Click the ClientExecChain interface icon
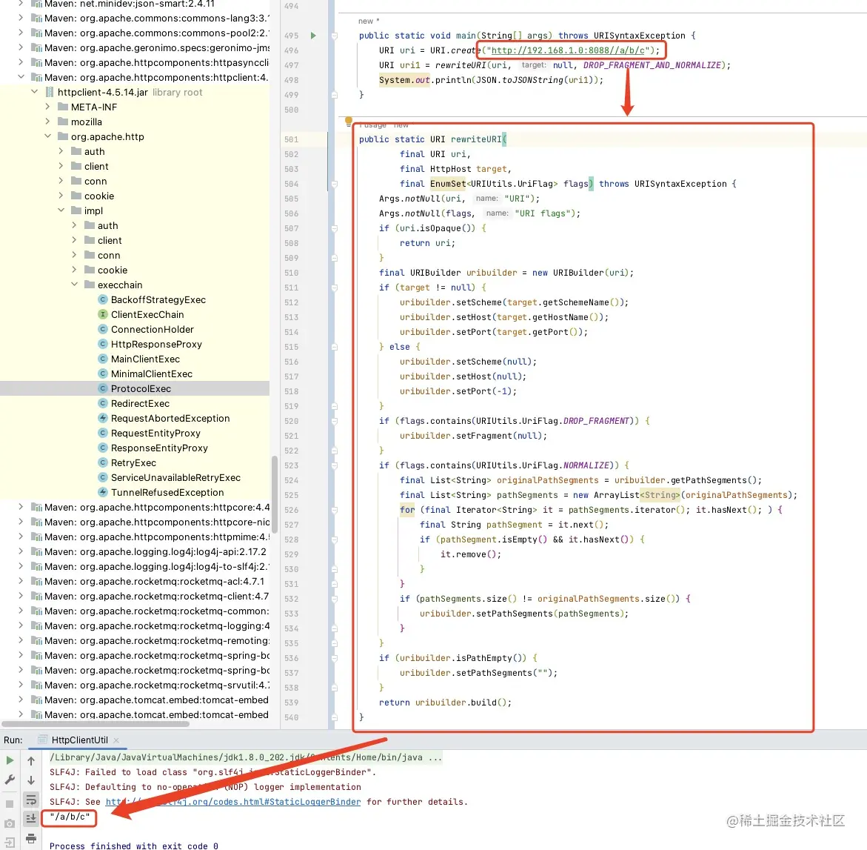The width and height of the screenshot is (867, 850). coord(102,314)
